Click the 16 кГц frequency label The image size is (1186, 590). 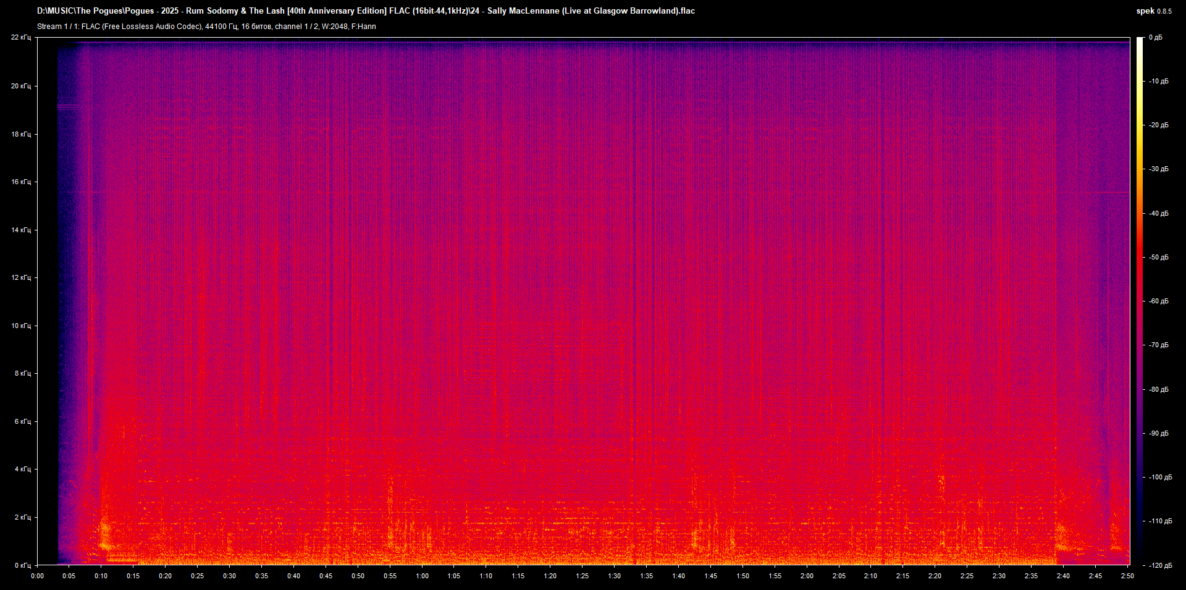21,182
